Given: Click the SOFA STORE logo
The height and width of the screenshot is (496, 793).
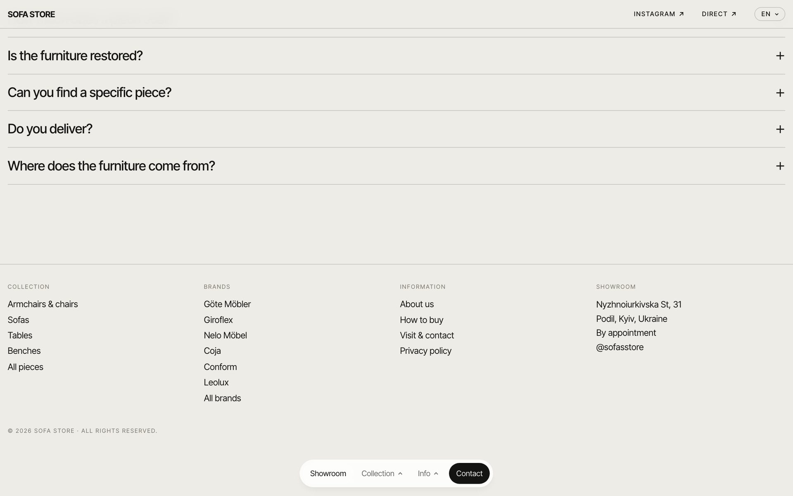Looking at the screenshot, I should click(x=31, y=14).
